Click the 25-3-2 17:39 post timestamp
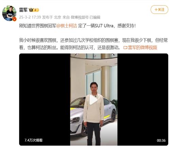The width and height of the screenshot is (170, 150). point(30,17)
